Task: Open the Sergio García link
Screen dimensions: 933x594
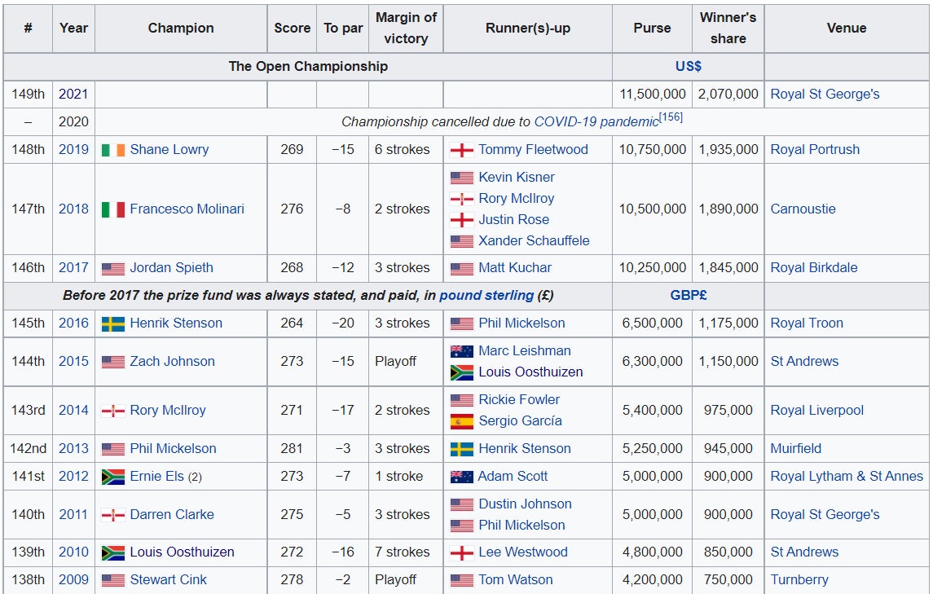Action: point(520,420)
